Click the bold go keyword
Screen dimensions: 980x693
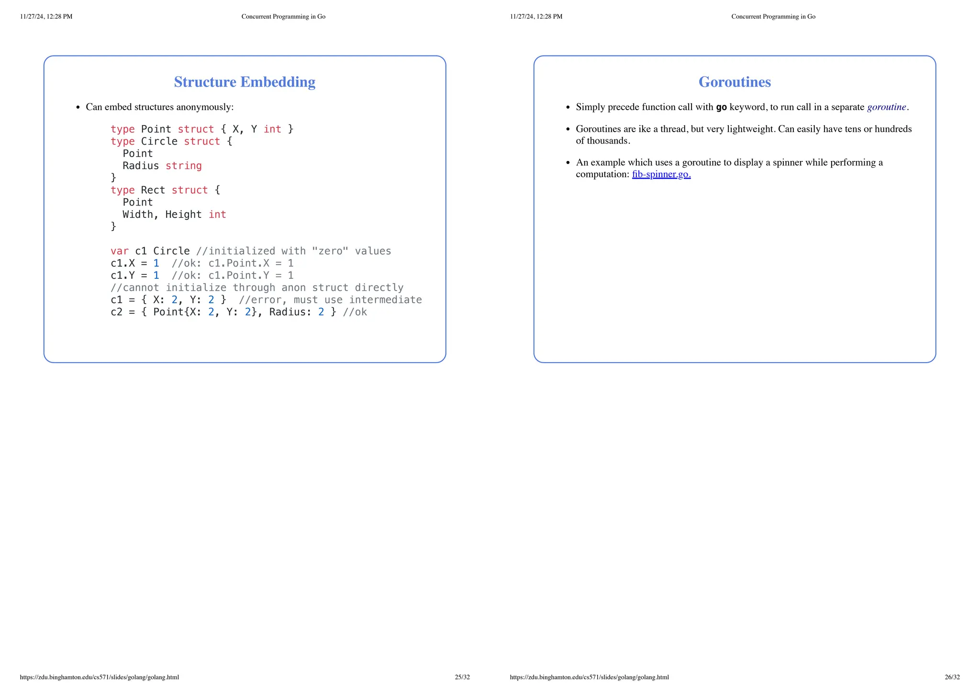[721, 107]
